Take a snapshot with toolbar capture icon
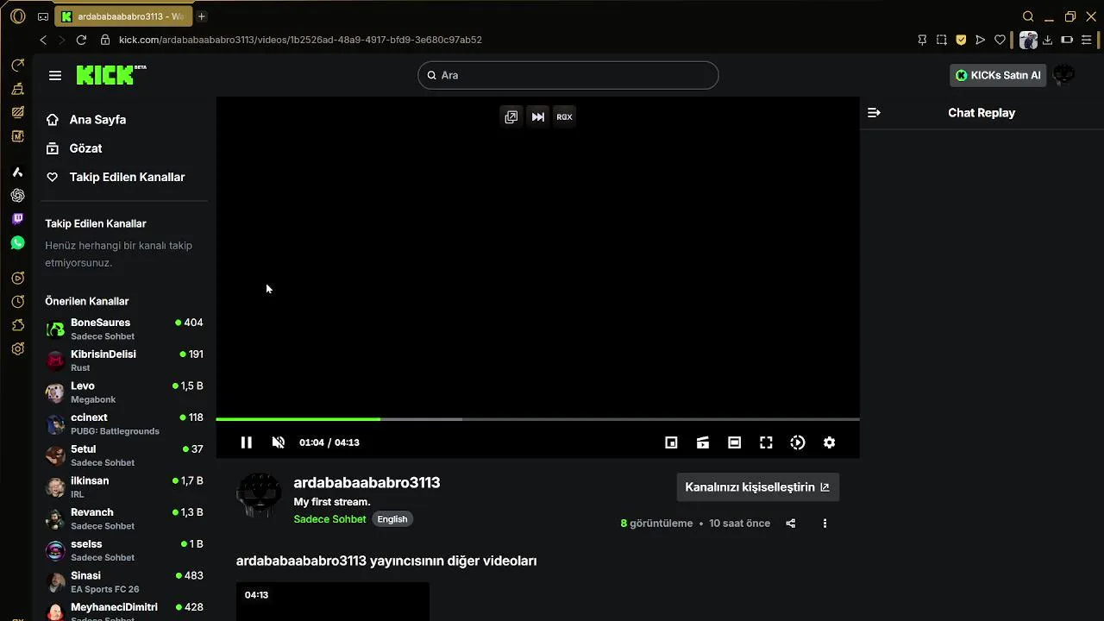The height and width of the screenshot is (621, 1104). (x=942, y=40)
